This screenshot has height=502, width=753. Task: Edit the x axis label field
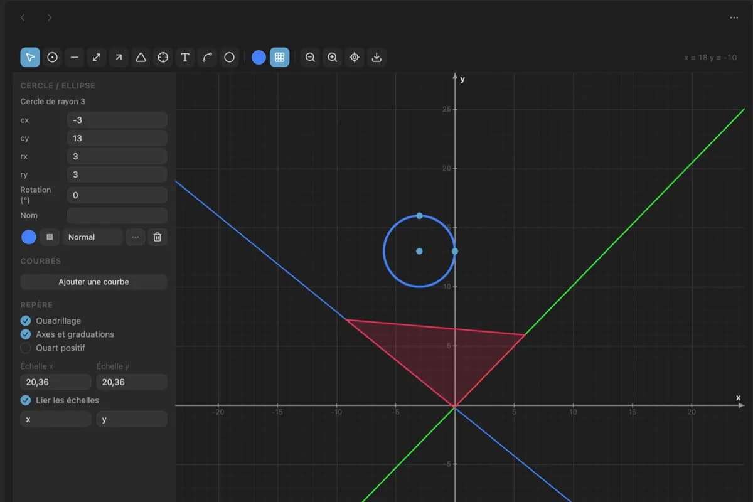56,419
